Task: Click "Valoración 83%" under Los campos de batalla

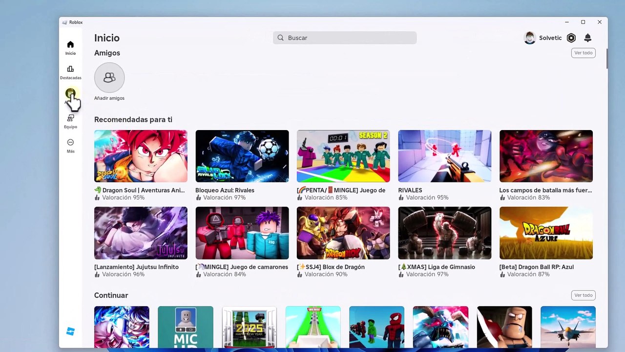Action: (x=528, y=198)
